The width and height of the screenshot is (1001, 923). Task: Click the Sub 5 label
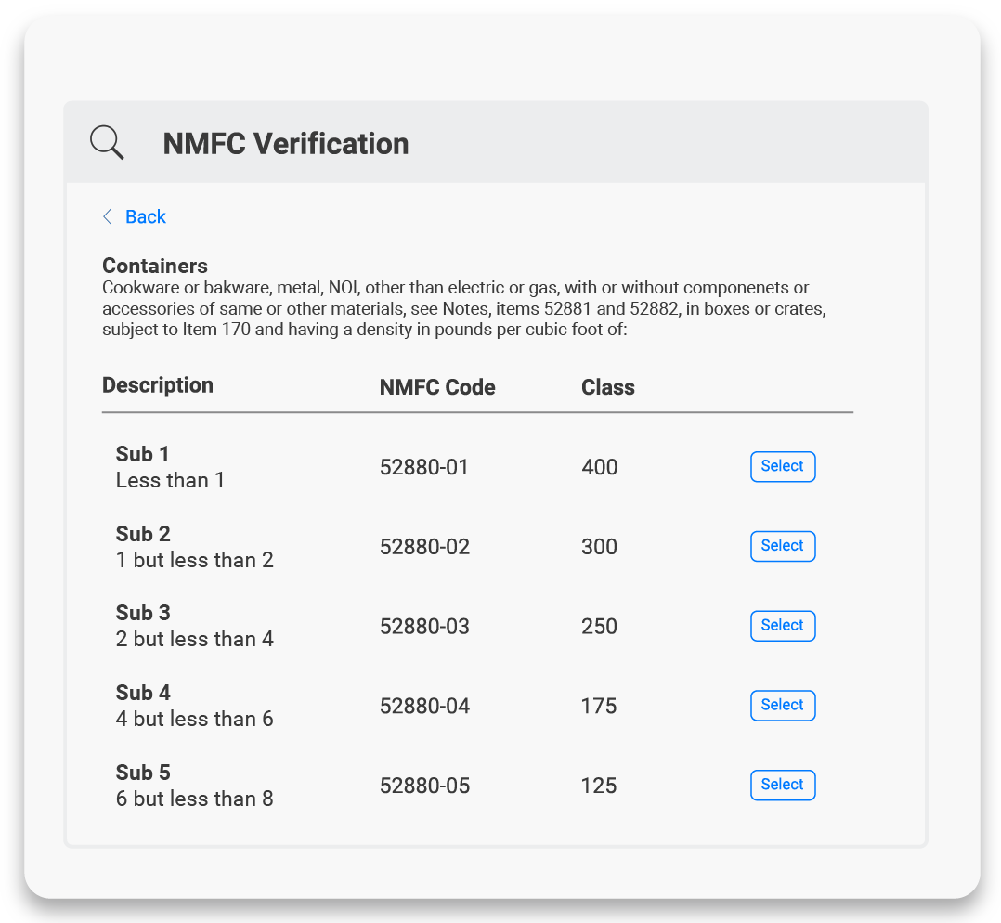(143, 773)
